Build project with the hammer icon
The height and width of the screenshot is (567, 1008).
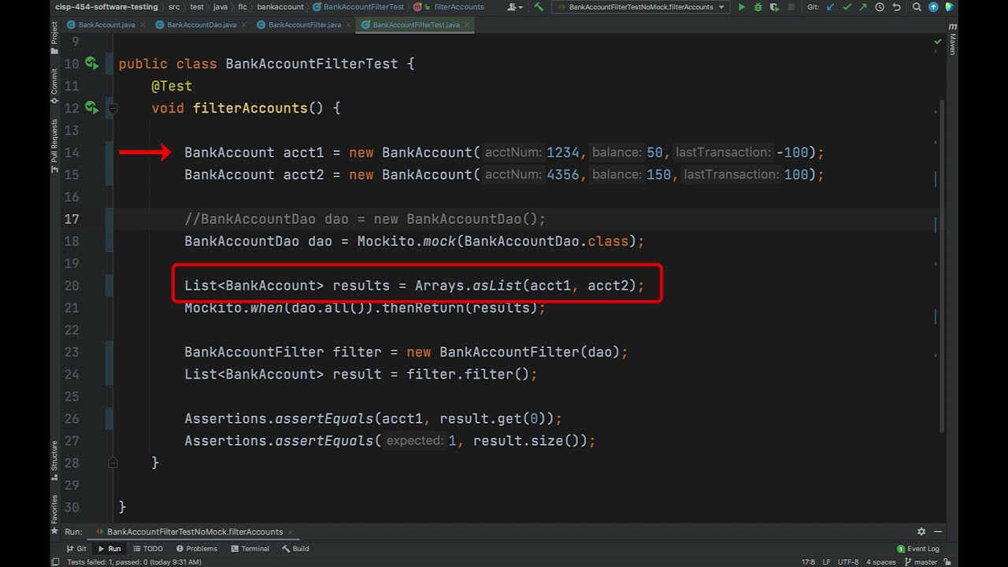coord(539,7)
